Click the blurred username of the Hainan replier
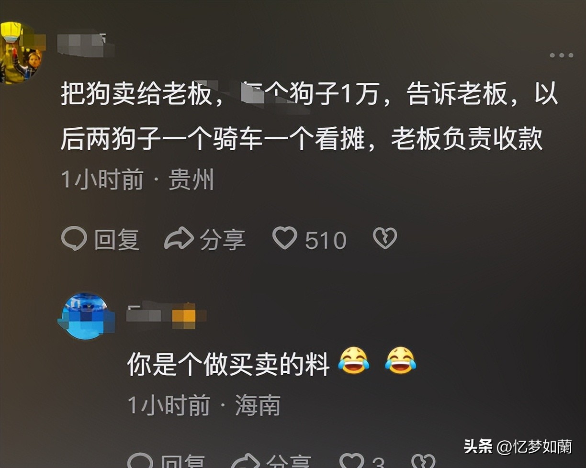The image size is (586, 468). [166, 316]
